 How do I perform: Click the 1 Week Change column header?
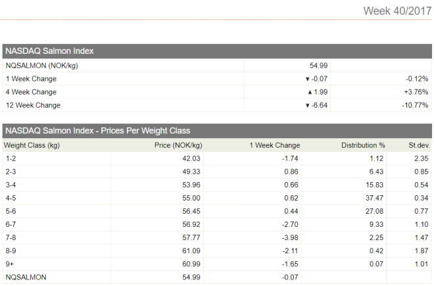coord(275,145)
